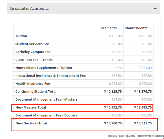Click Residents Resilience Fee value 117.50
The image size is (164, 139).
tap(117, 76)
